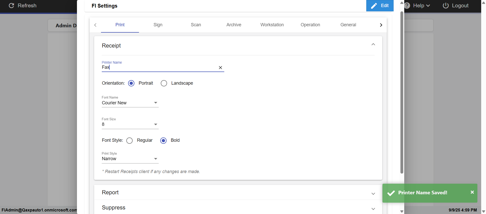Collapse the Receipt section
The width and height of the screenshot is (486, 214).
373,44
